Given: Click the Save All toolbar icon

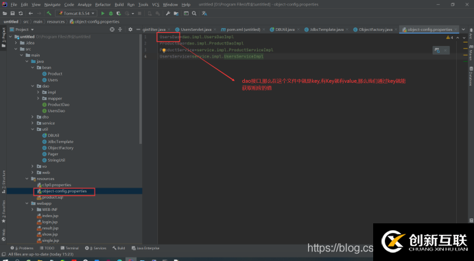Looking at the screenshot, I should 13,13.
